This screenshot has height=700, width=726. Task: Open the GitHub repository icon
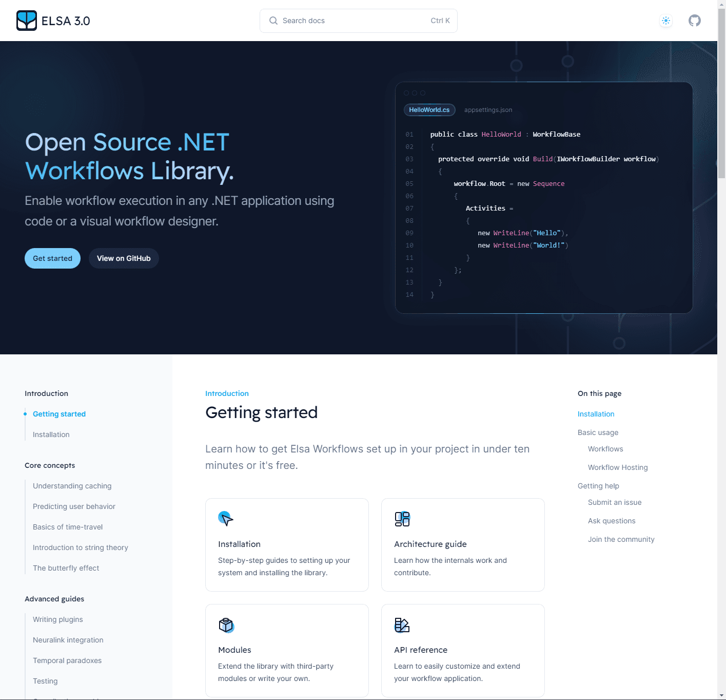694,21
